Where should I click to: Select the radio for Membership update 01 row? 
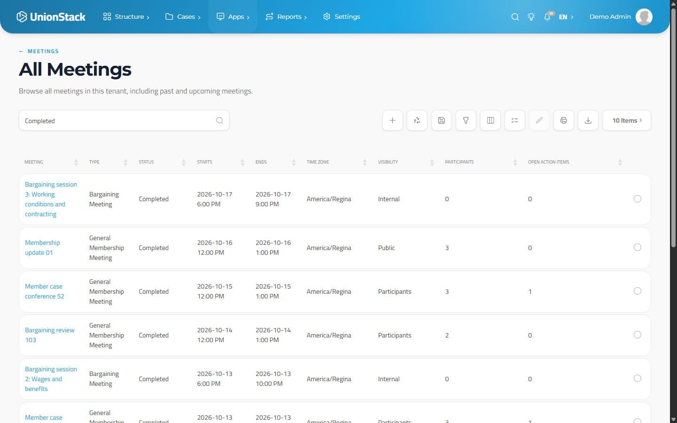point(638,247)
